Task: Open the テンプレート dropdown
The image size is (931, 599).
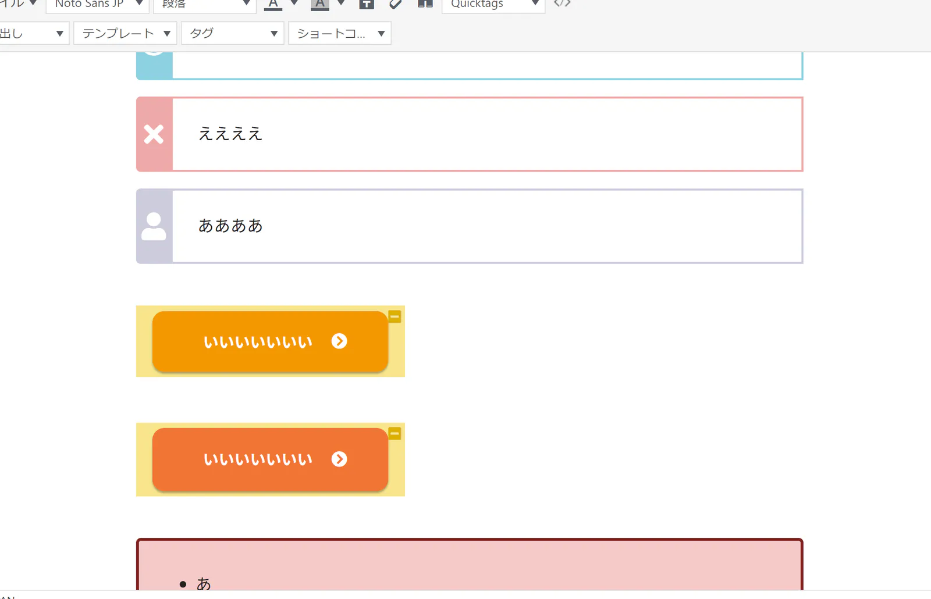Action: 125,33
